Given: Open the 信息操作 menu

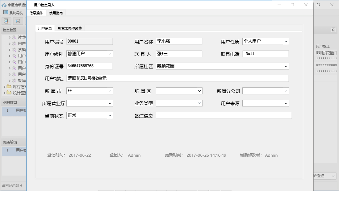Looking at the screenshot, I should coord(36,13).
